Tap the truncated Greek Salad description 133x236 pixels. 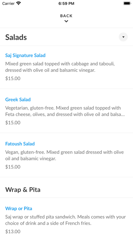click(65, 111)
